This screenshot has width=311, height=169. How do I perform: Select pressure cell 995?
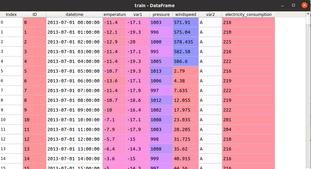pos(161,52)
